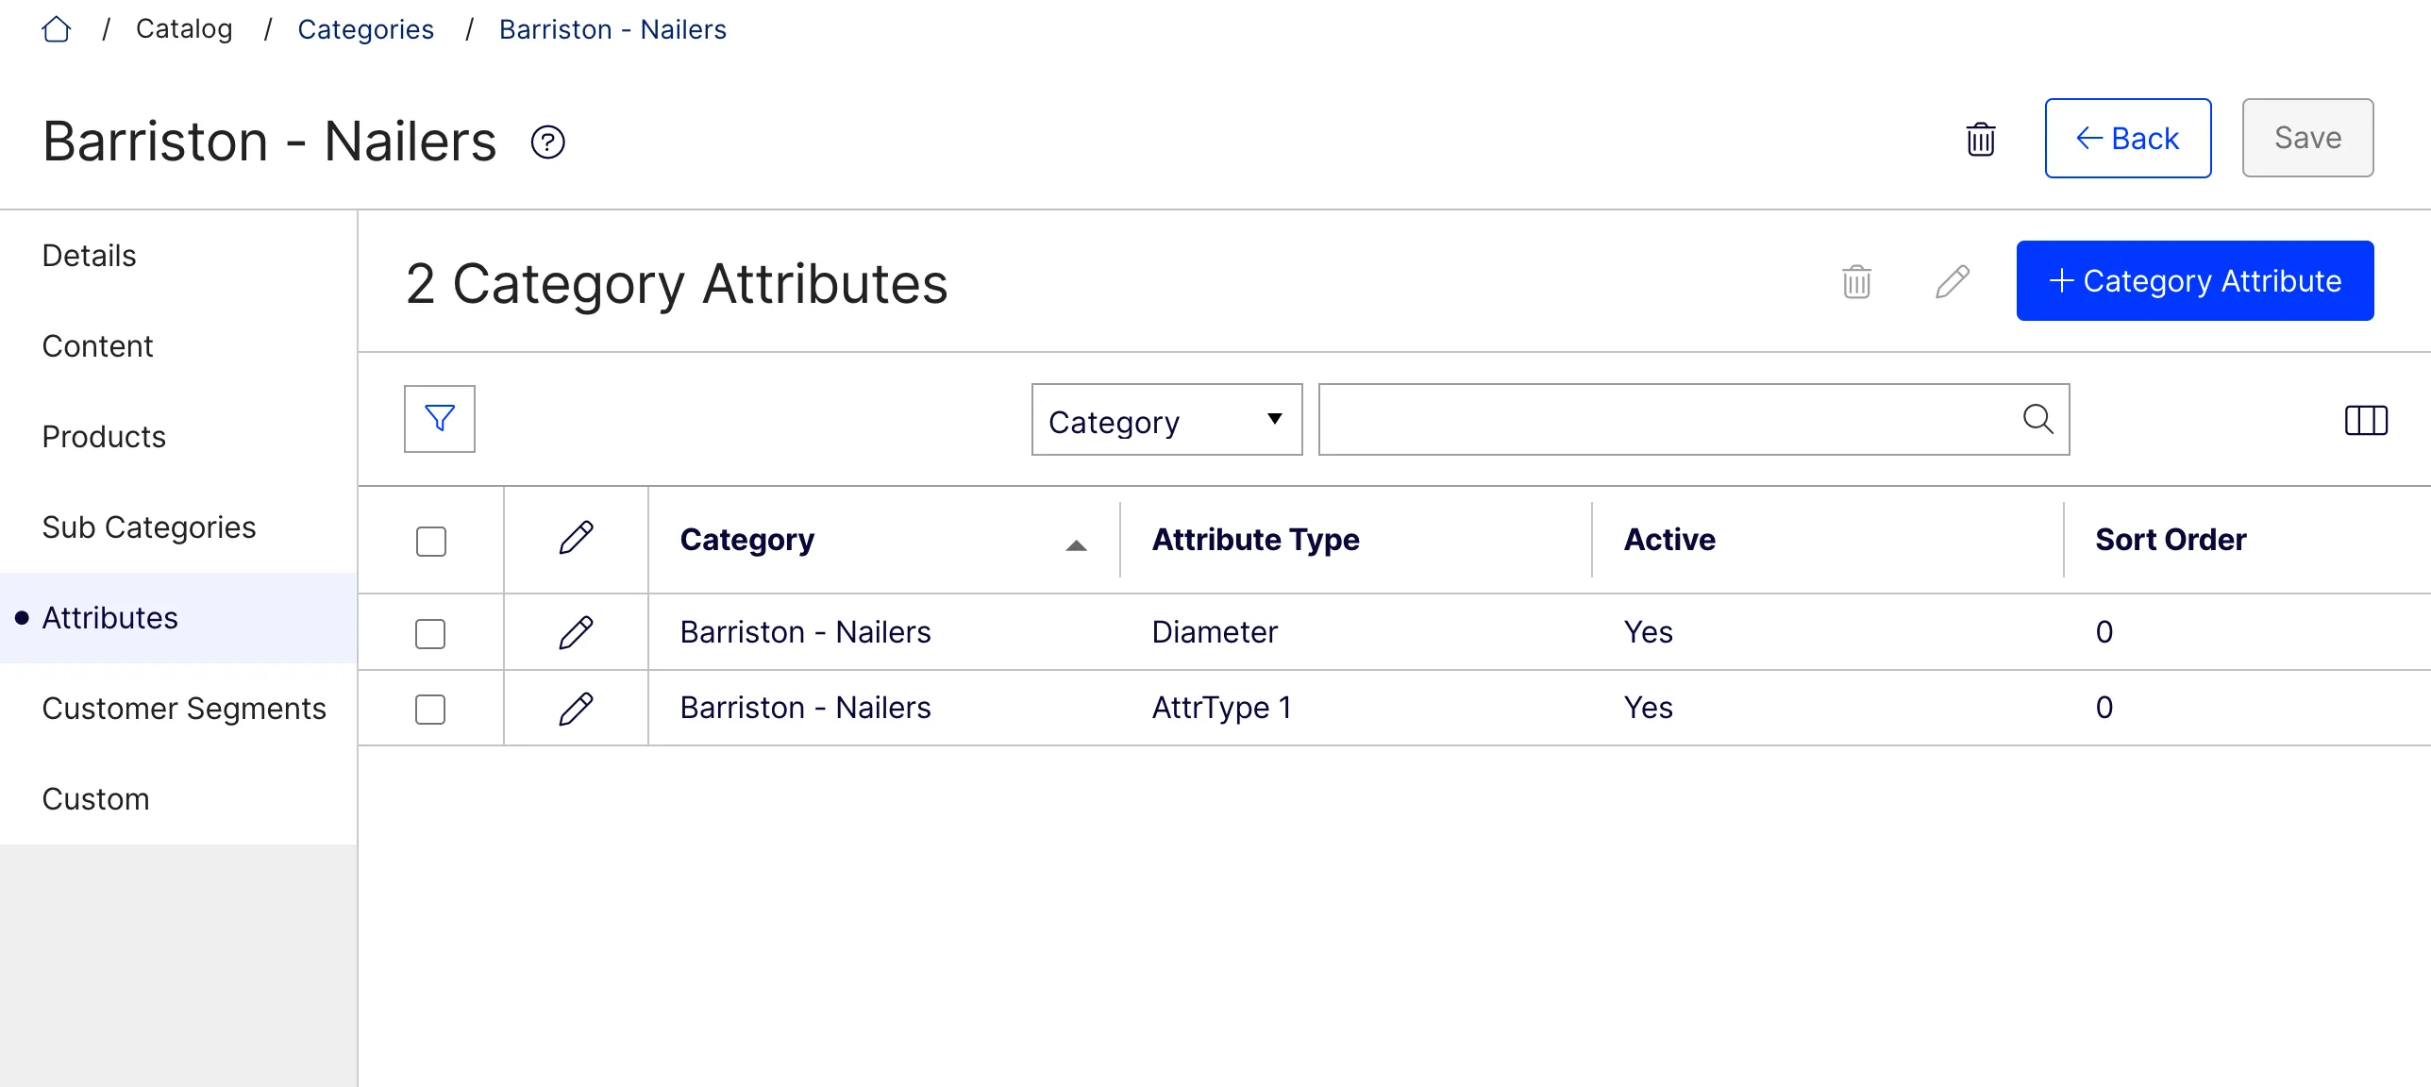Delete the category using top trash icon
Screen dimensions: 2431x1087
click(1980, 140)
